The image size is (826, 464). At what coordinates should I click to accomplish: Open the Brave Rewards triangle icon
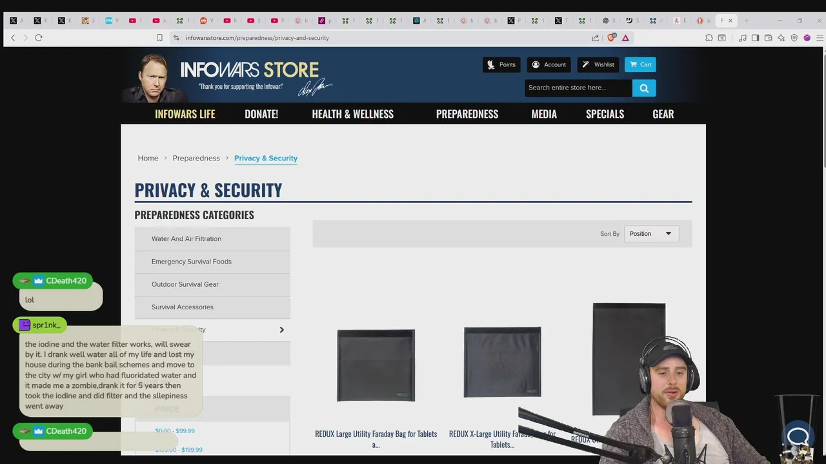point(625,38)
